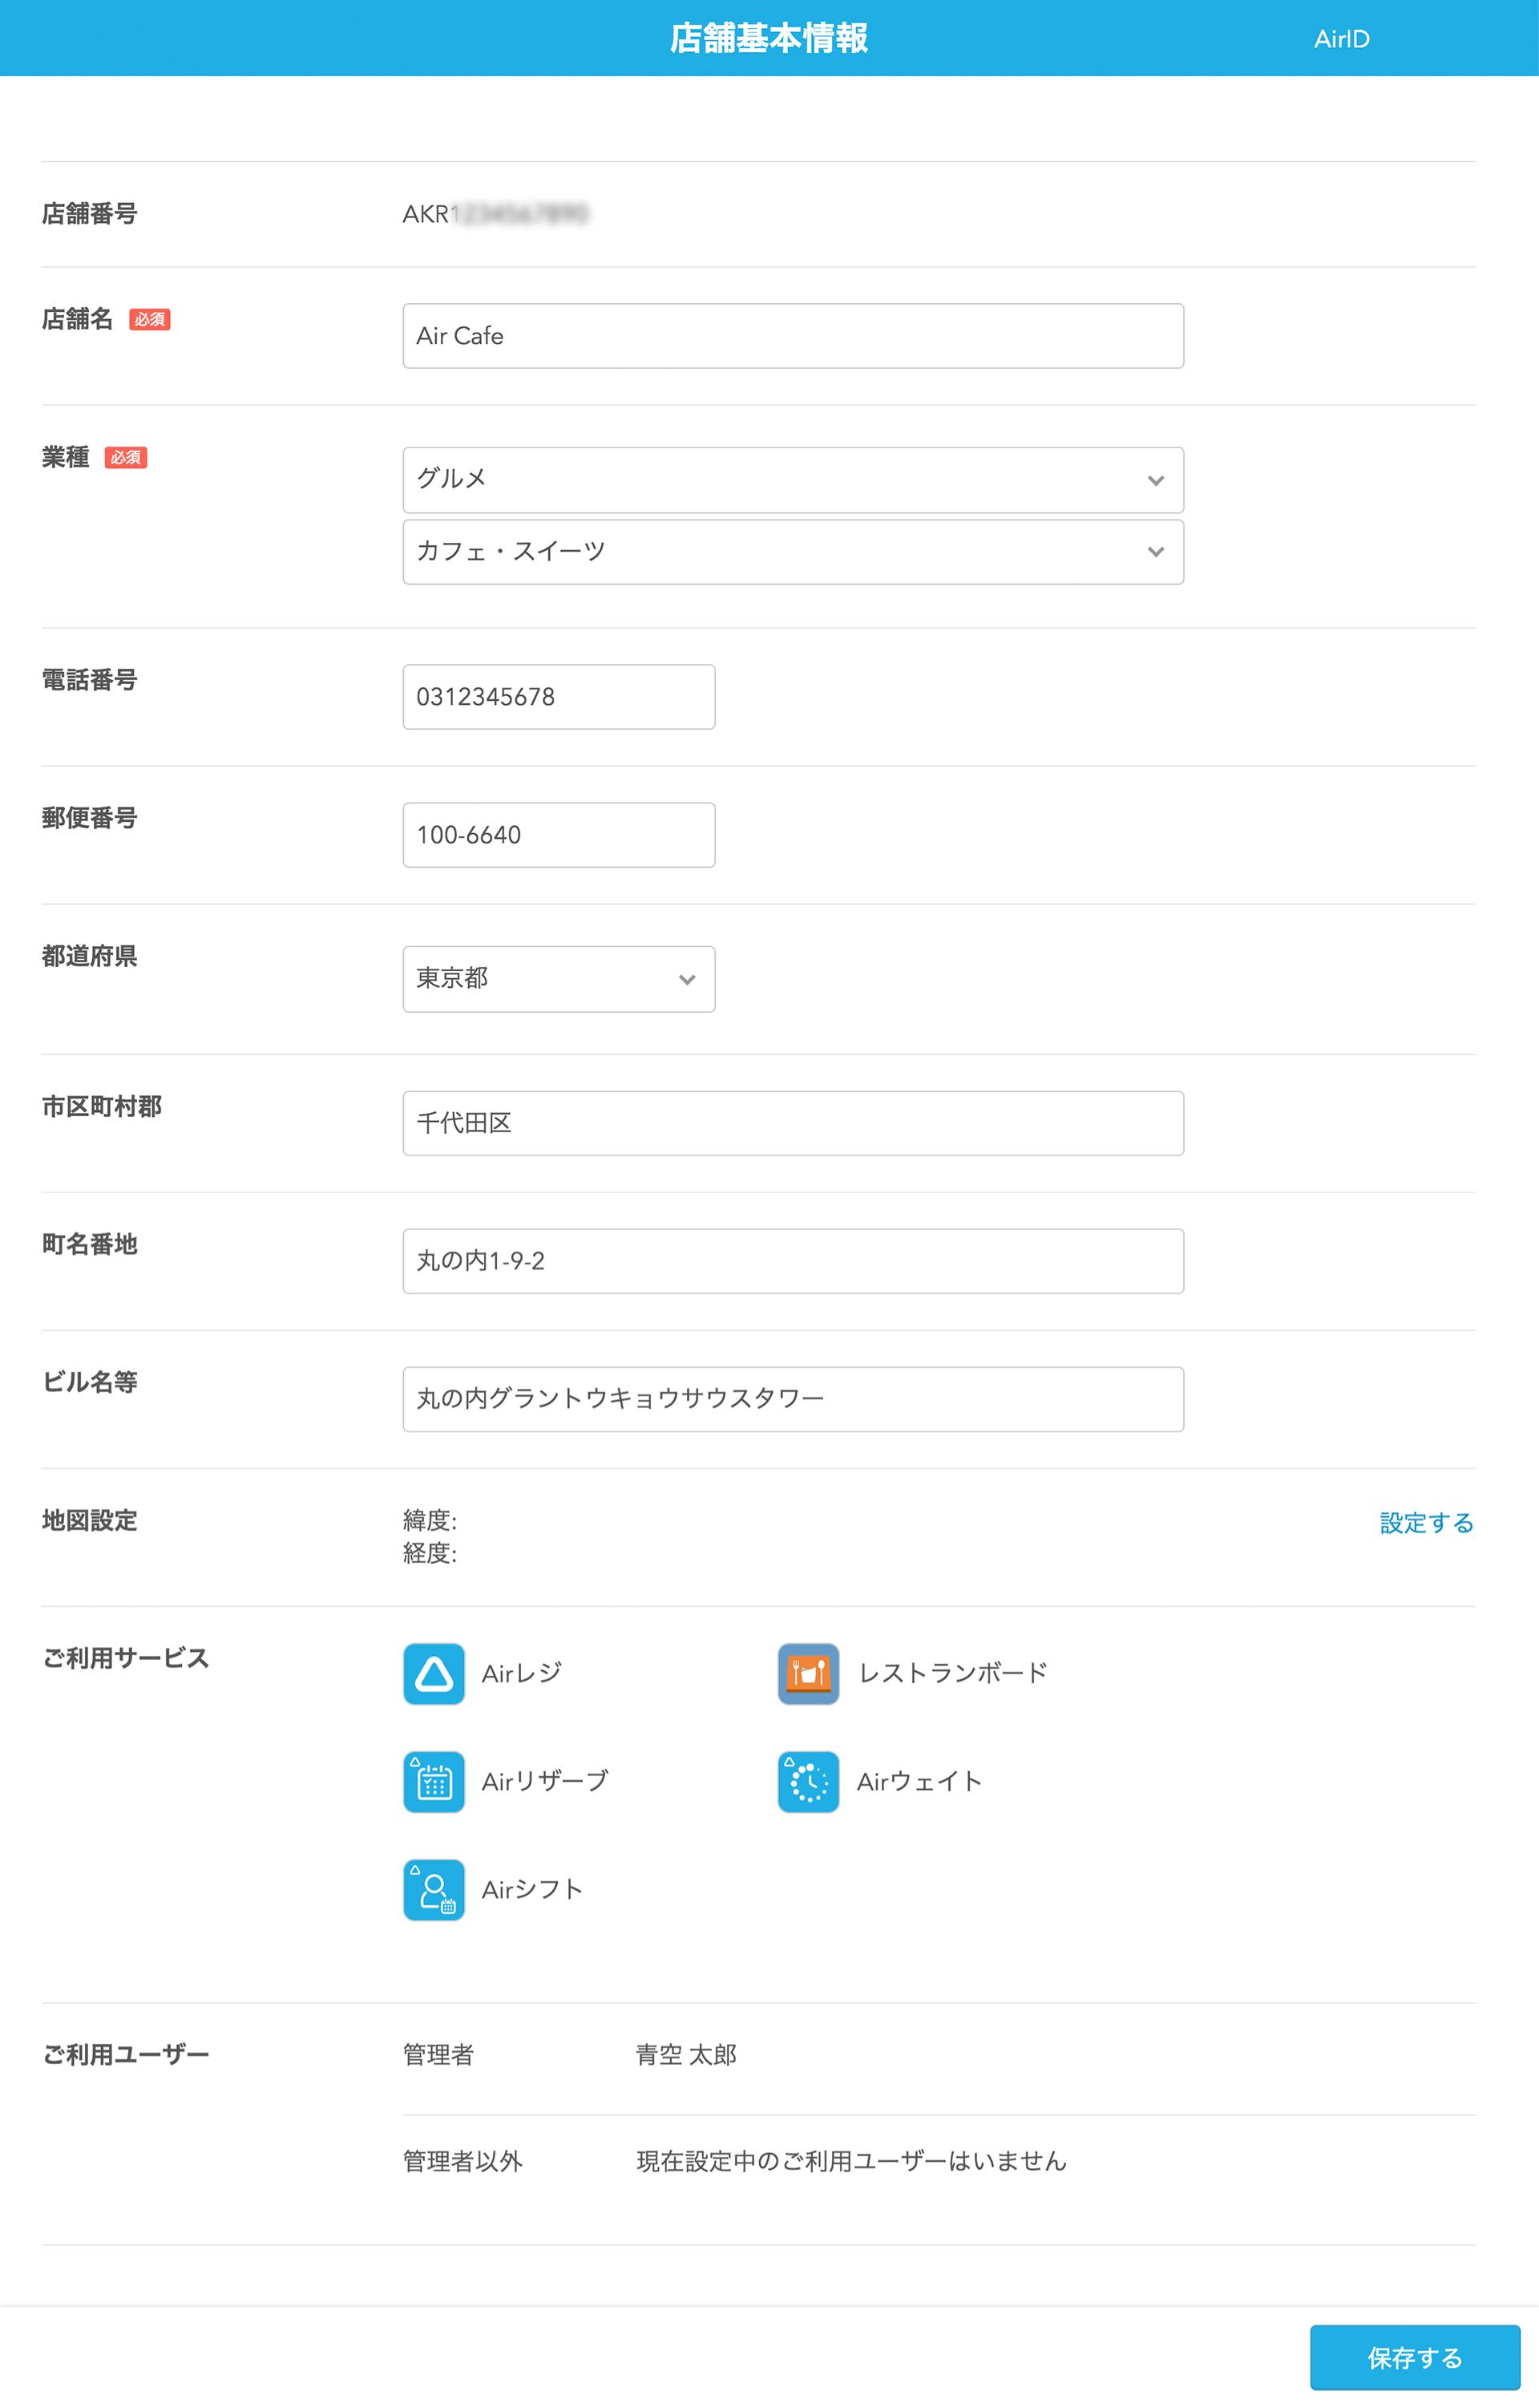This screenshot has height=2408, width=1539.
Task: Click the 郵便番号 field label
Action: coord(89,818)
